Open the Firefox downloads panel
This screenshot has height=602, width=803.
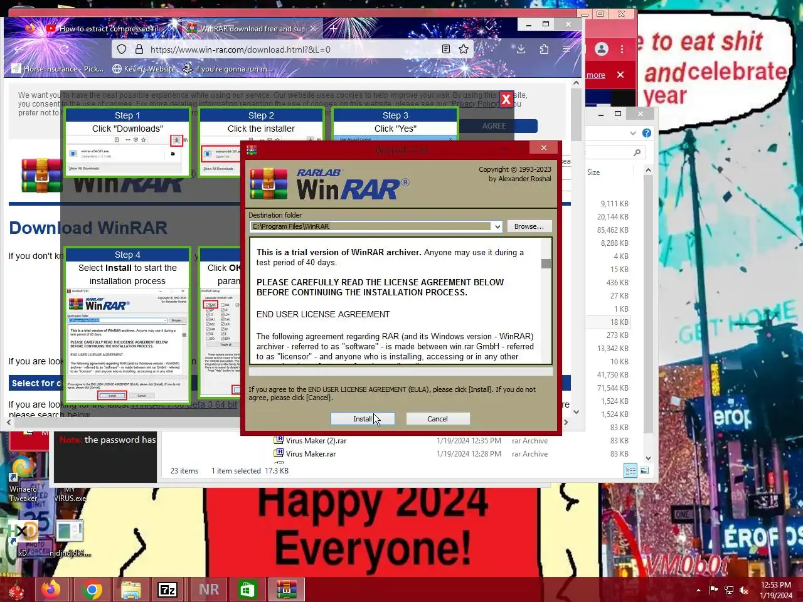pos(521,49)
